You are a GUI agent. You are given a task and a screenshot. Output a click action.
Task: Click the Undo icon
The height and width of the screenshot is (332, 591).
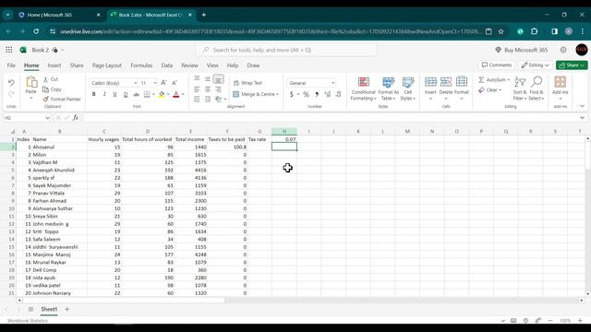click(x=11, y=82)
